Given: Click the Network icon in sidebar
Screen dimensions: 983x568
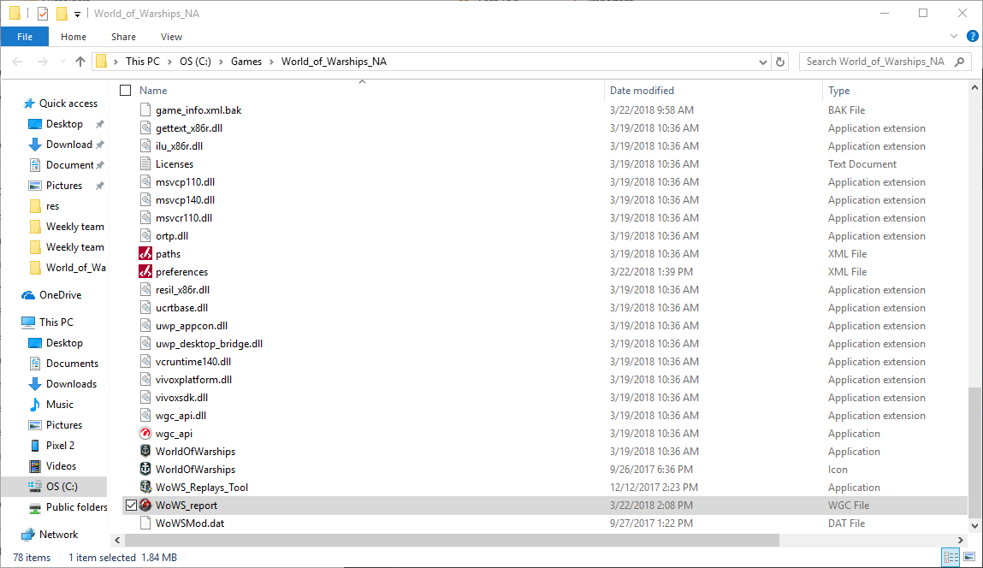Looking at the screenshot, I should pos(28,534).
